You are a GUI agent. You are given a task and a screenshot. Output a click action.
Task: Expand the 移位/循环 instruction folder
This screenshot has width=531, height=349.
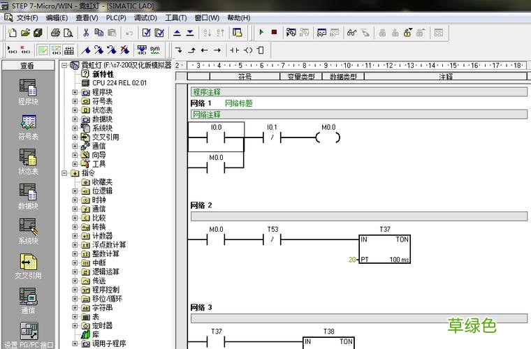[x=75, y=299]
